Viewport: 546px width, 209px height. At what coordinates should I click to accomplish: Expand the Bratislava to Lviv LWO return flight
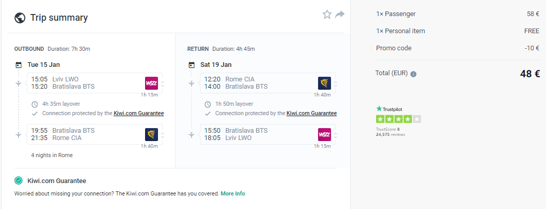[335, 134]
